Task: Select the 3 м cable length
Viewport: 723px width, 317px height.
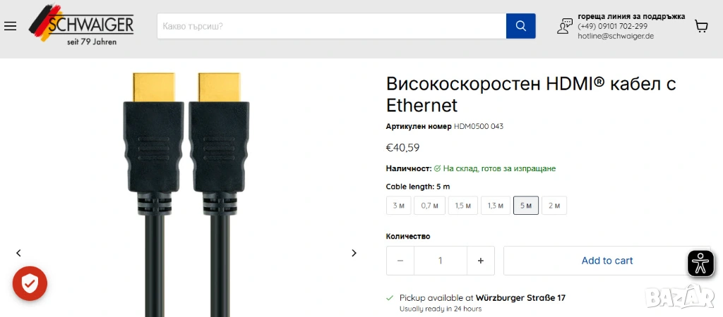Action: coord(398,206)
